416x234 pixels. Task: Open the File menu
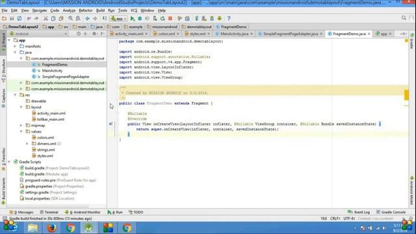point(5,10)
